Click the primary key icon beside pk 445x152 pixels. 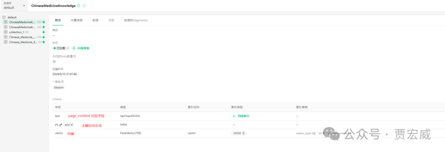[x=61, y=124]
